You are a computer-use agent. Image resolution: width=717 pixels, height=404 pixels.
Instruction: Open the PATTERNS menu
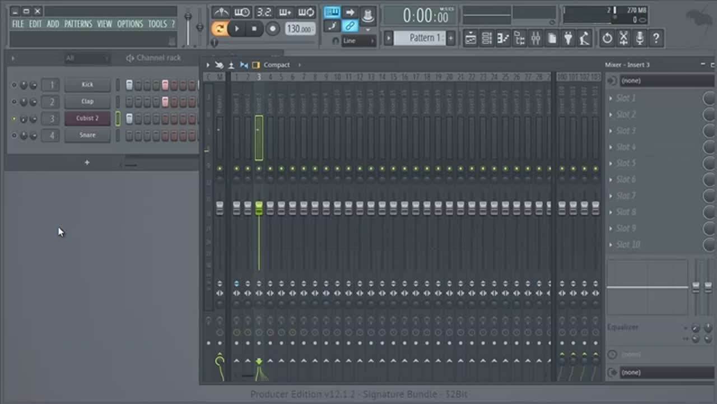click(x=78, y=24)
